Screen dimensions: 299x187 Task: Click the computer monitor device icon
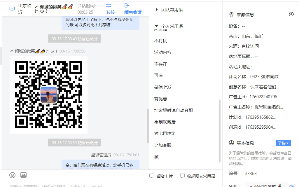(x=12, y=9)
